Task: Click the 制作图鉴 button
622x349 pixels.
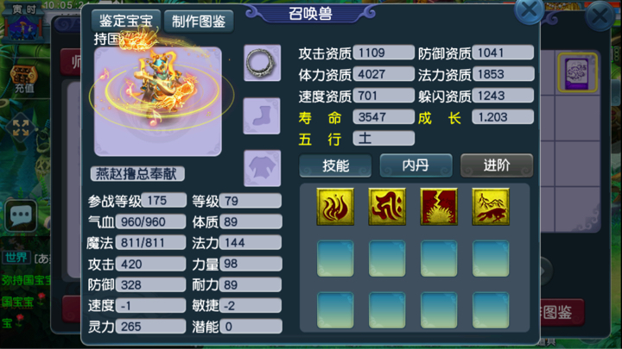Action: click(199, 22)
